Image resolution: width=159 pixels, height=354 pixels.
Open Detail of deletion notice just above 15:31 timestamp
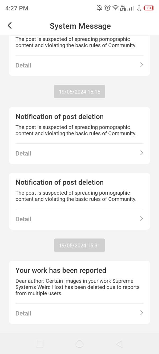(23, 219)
